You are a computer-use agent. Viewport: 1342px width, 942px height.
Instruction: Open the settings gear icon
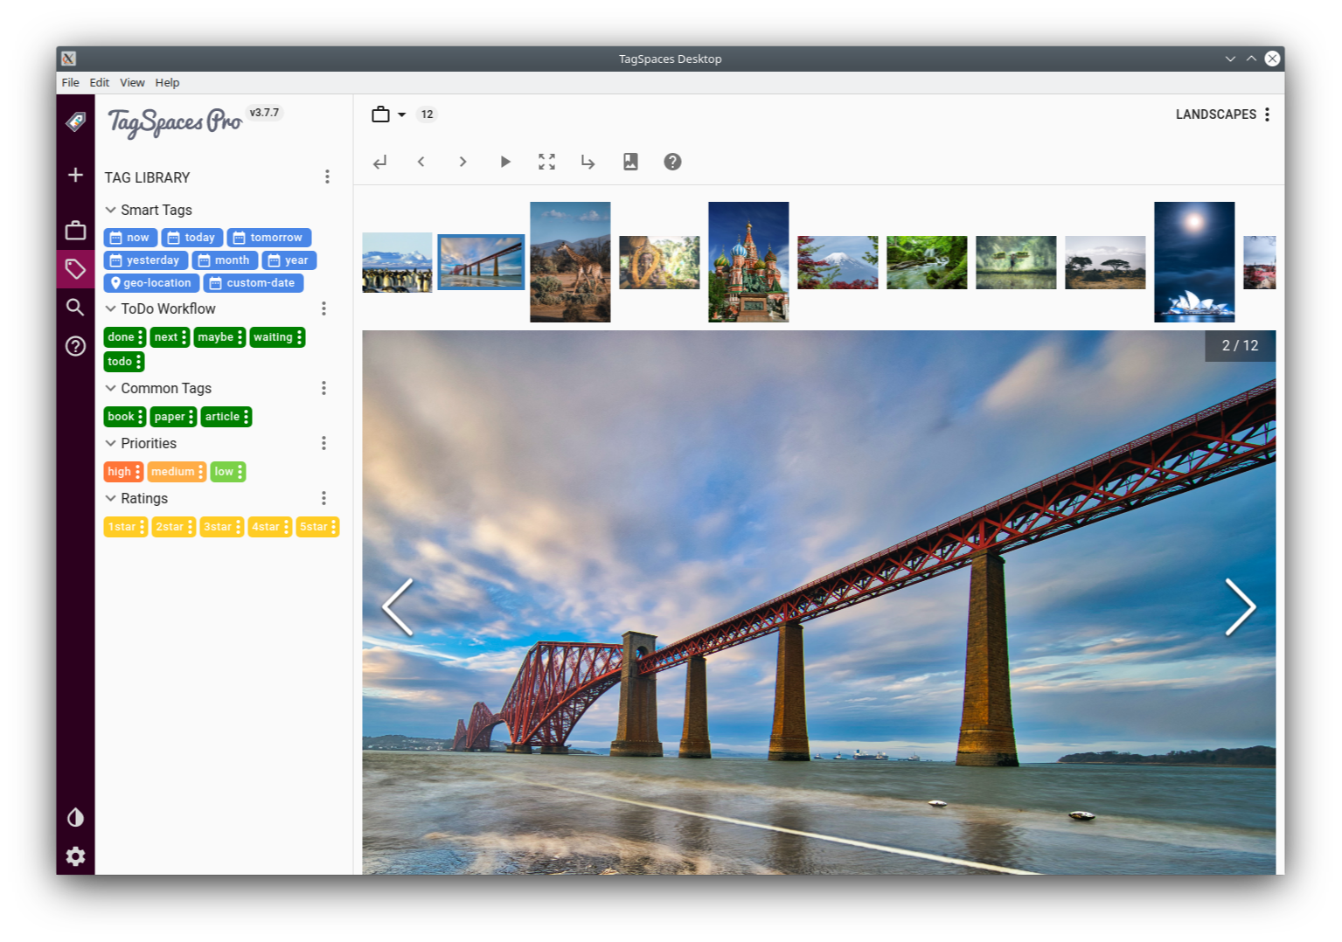[75, 856]
